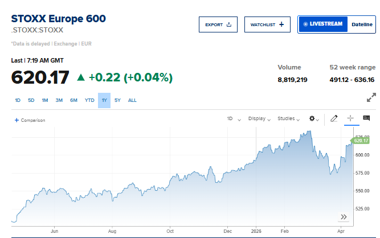Open the chart comments icon
Image resolution: width=380 pixels, height=238 pixels.
tap(366, 118)
